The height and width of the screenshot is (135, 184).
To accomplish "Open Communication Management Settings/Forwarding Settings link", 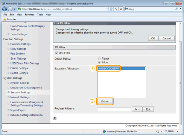I will (27, 103).
